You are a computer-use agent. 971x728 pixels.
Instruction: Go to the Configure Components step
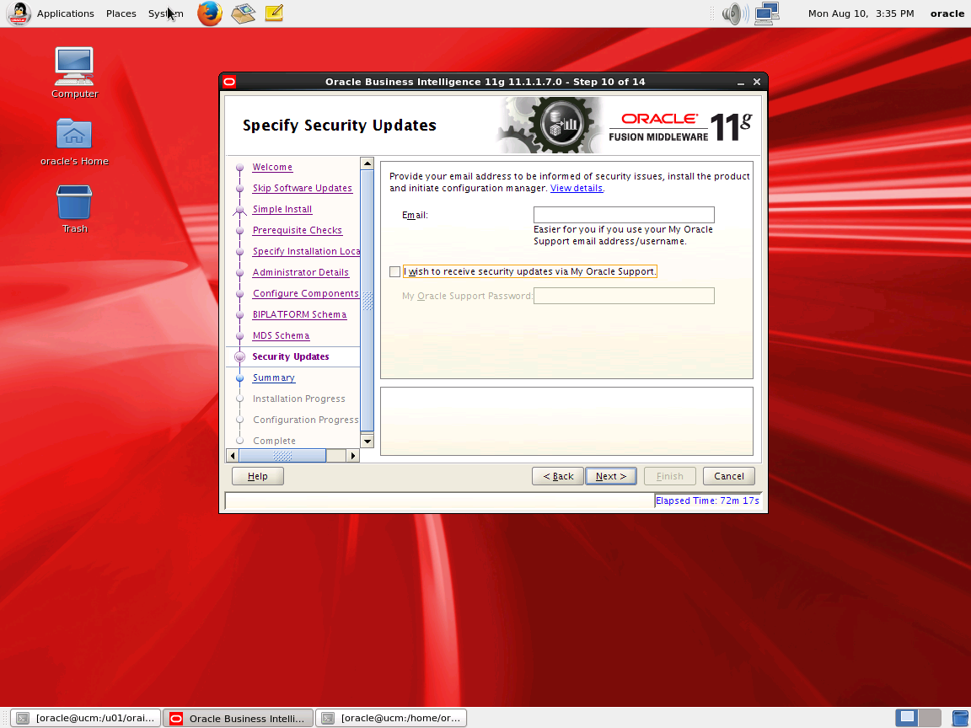pos(305,293)
